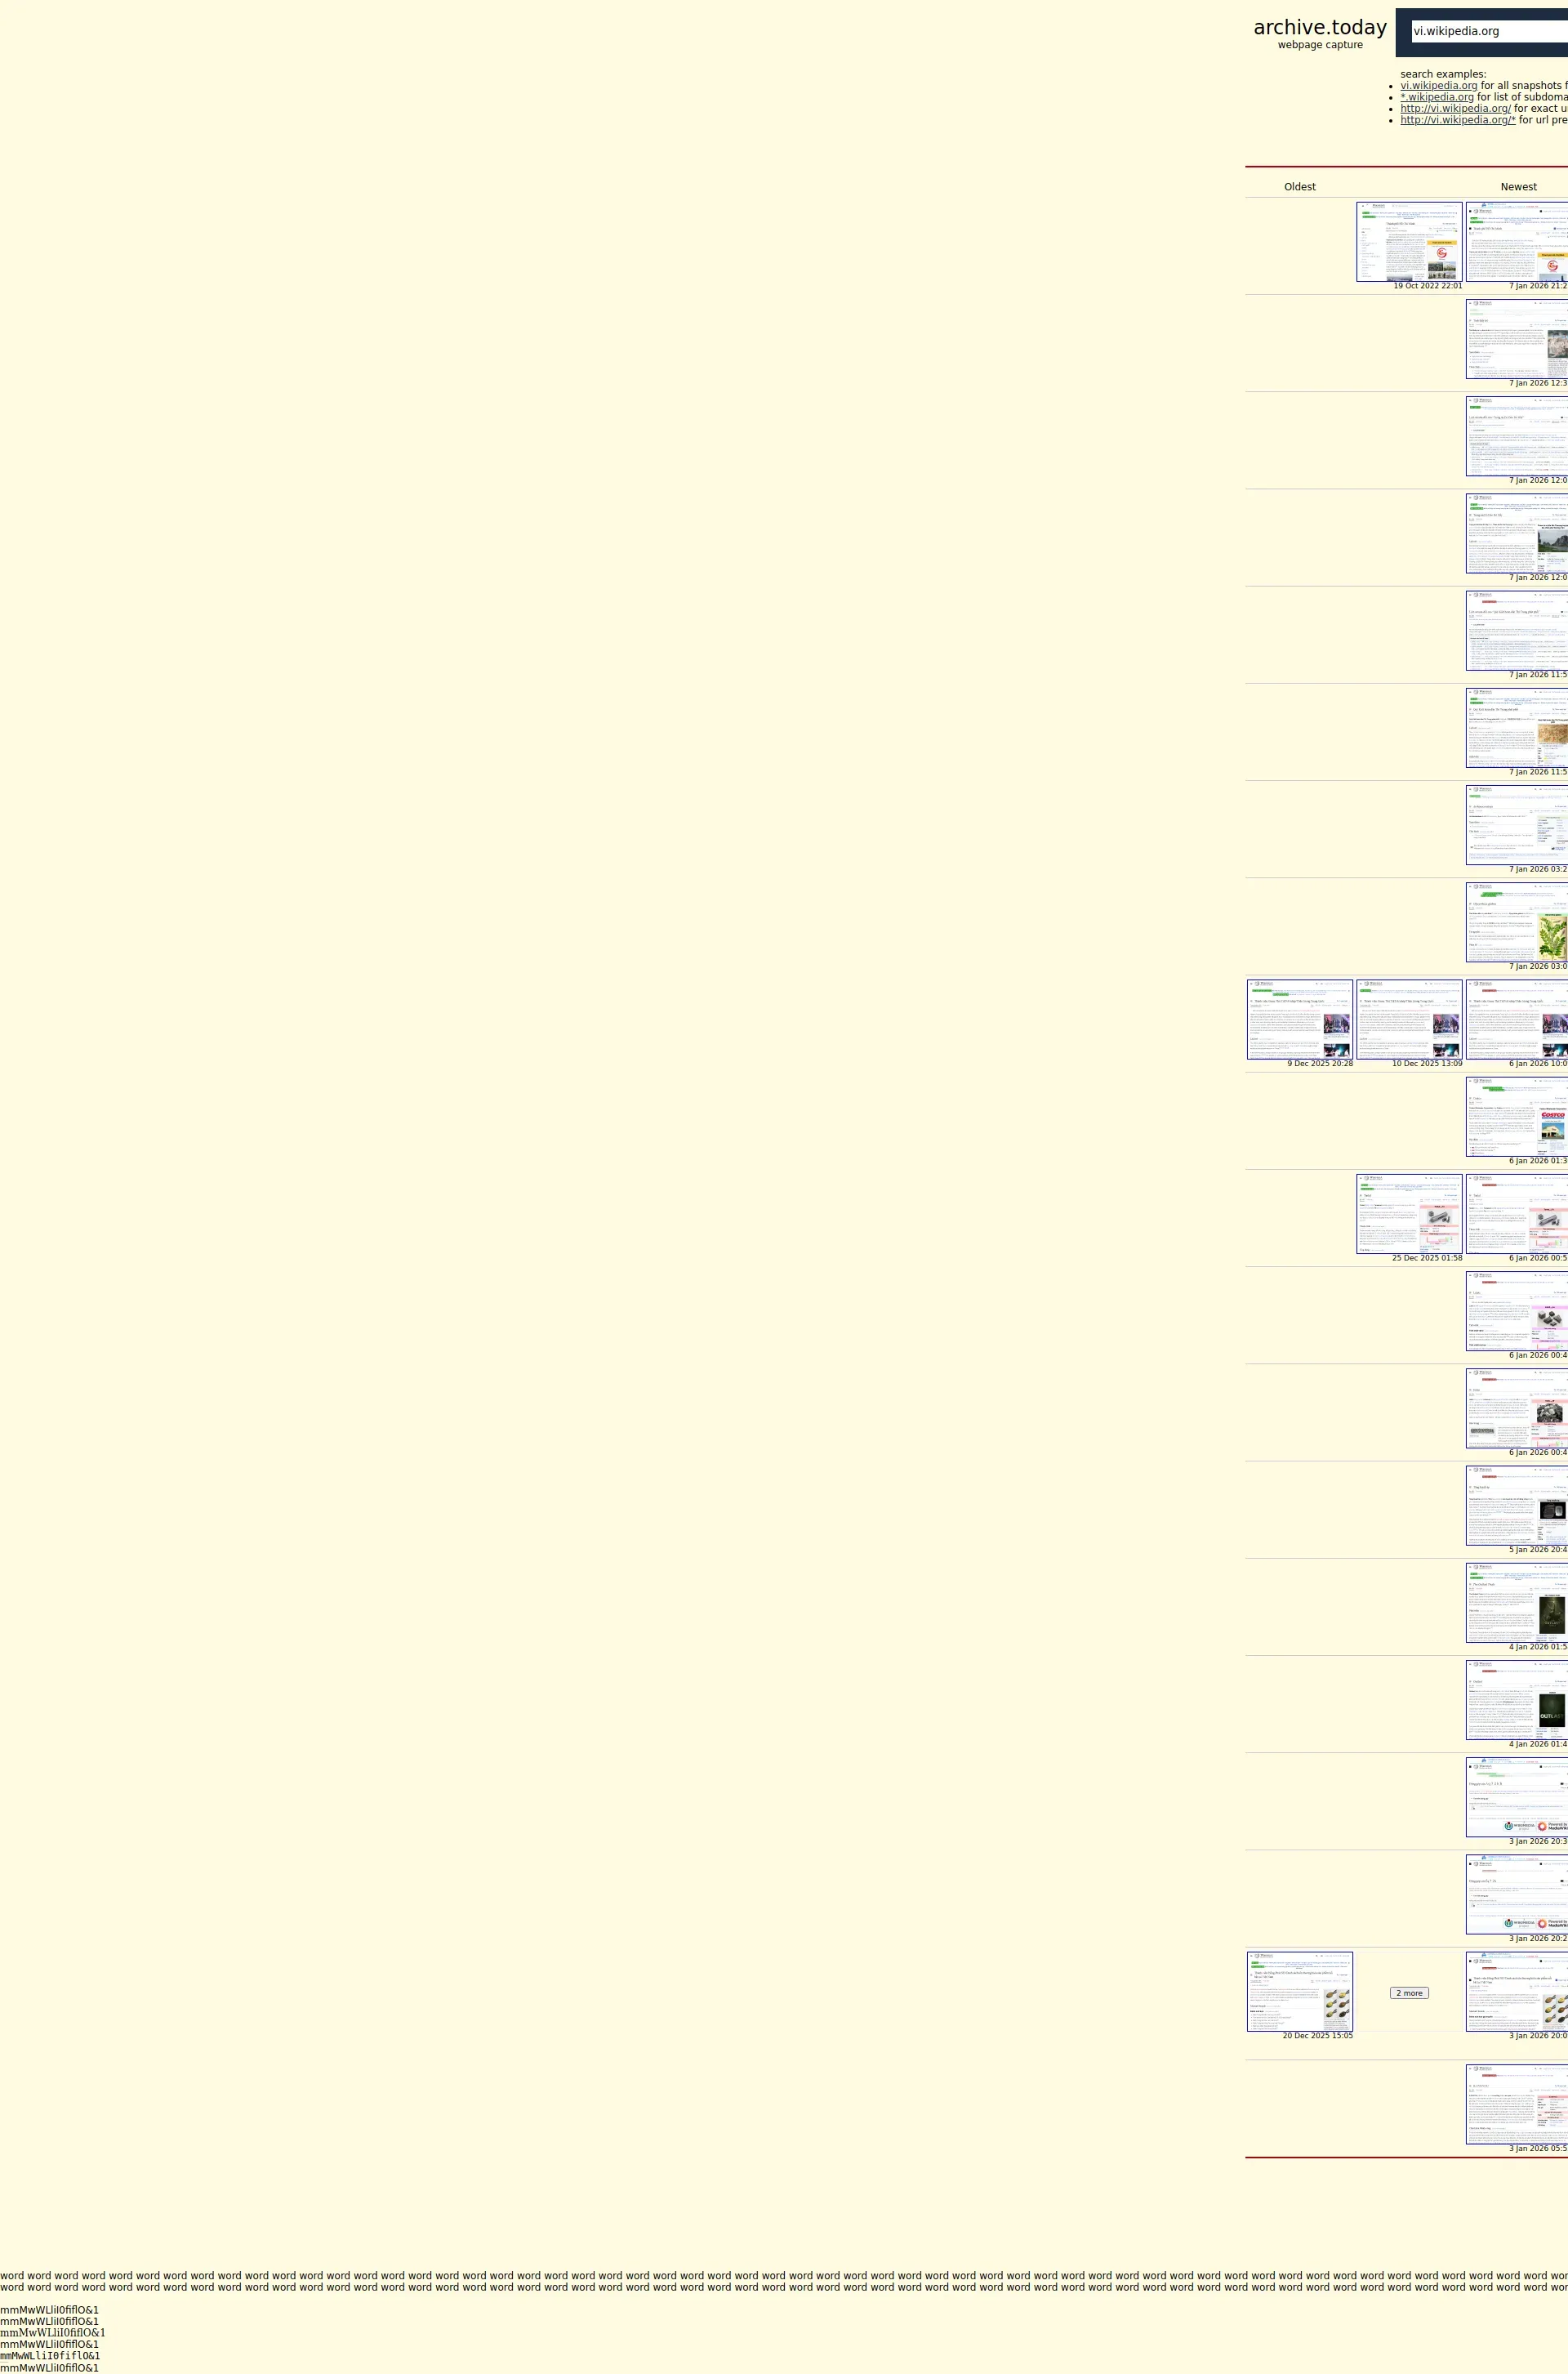Viewport: 1568px width, 2374px height.
Task: Open the plant photo snapshot from 7 Jan 03:0x
Action: 1516,922
